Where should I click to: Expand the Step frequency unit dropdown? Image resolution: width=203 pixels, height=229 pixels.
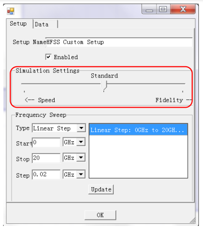coord(81,174)
